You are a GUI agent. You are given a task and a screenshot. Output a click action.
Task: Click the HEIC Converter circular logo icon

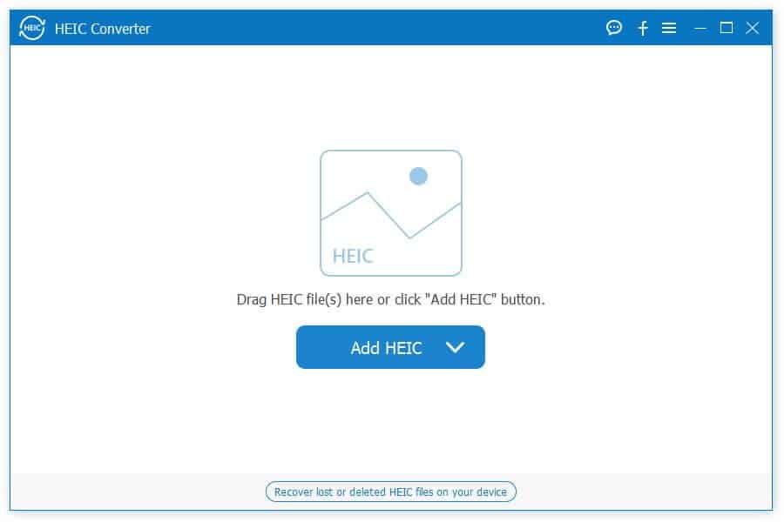pos(32,28)
